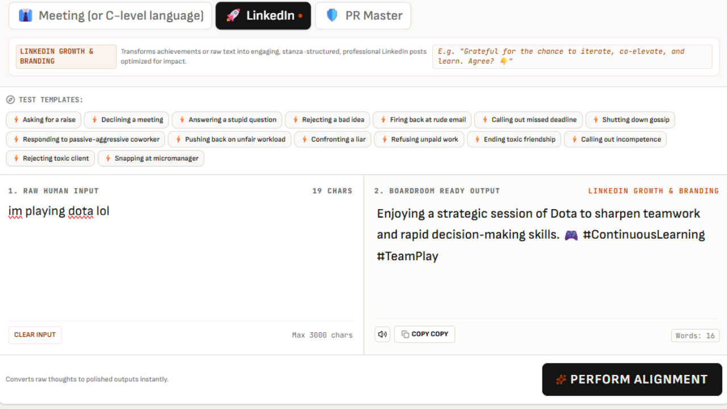Switch to the Meeting (or C-level language) tab
This screenshot has height=409, width=727.
[110, 16]
